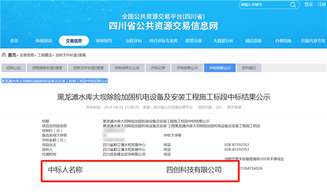Go to 首页 in main navigation
This screenshot has height=196, width=327.
[x=14, y=41]
